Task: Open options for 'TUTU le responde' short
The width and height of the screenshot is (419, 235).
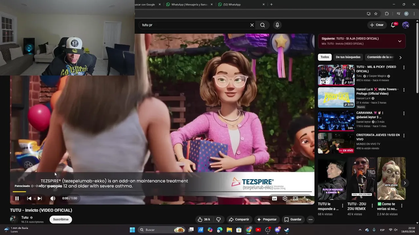Action: pyautogui.click(x=343, y=206)
